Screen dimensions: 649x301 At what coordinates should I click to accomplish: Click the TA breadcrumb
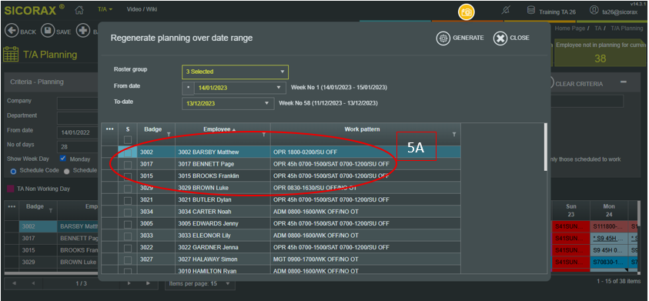coord(597,28)
